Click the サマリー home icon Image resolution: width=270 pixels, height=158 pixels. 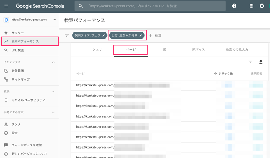click(x=6, y=33)
